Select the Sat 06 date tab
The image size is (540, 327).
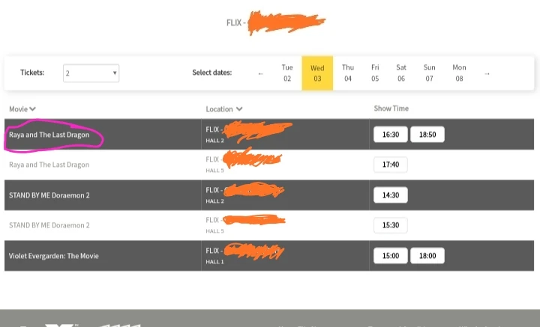pos(401,73)
